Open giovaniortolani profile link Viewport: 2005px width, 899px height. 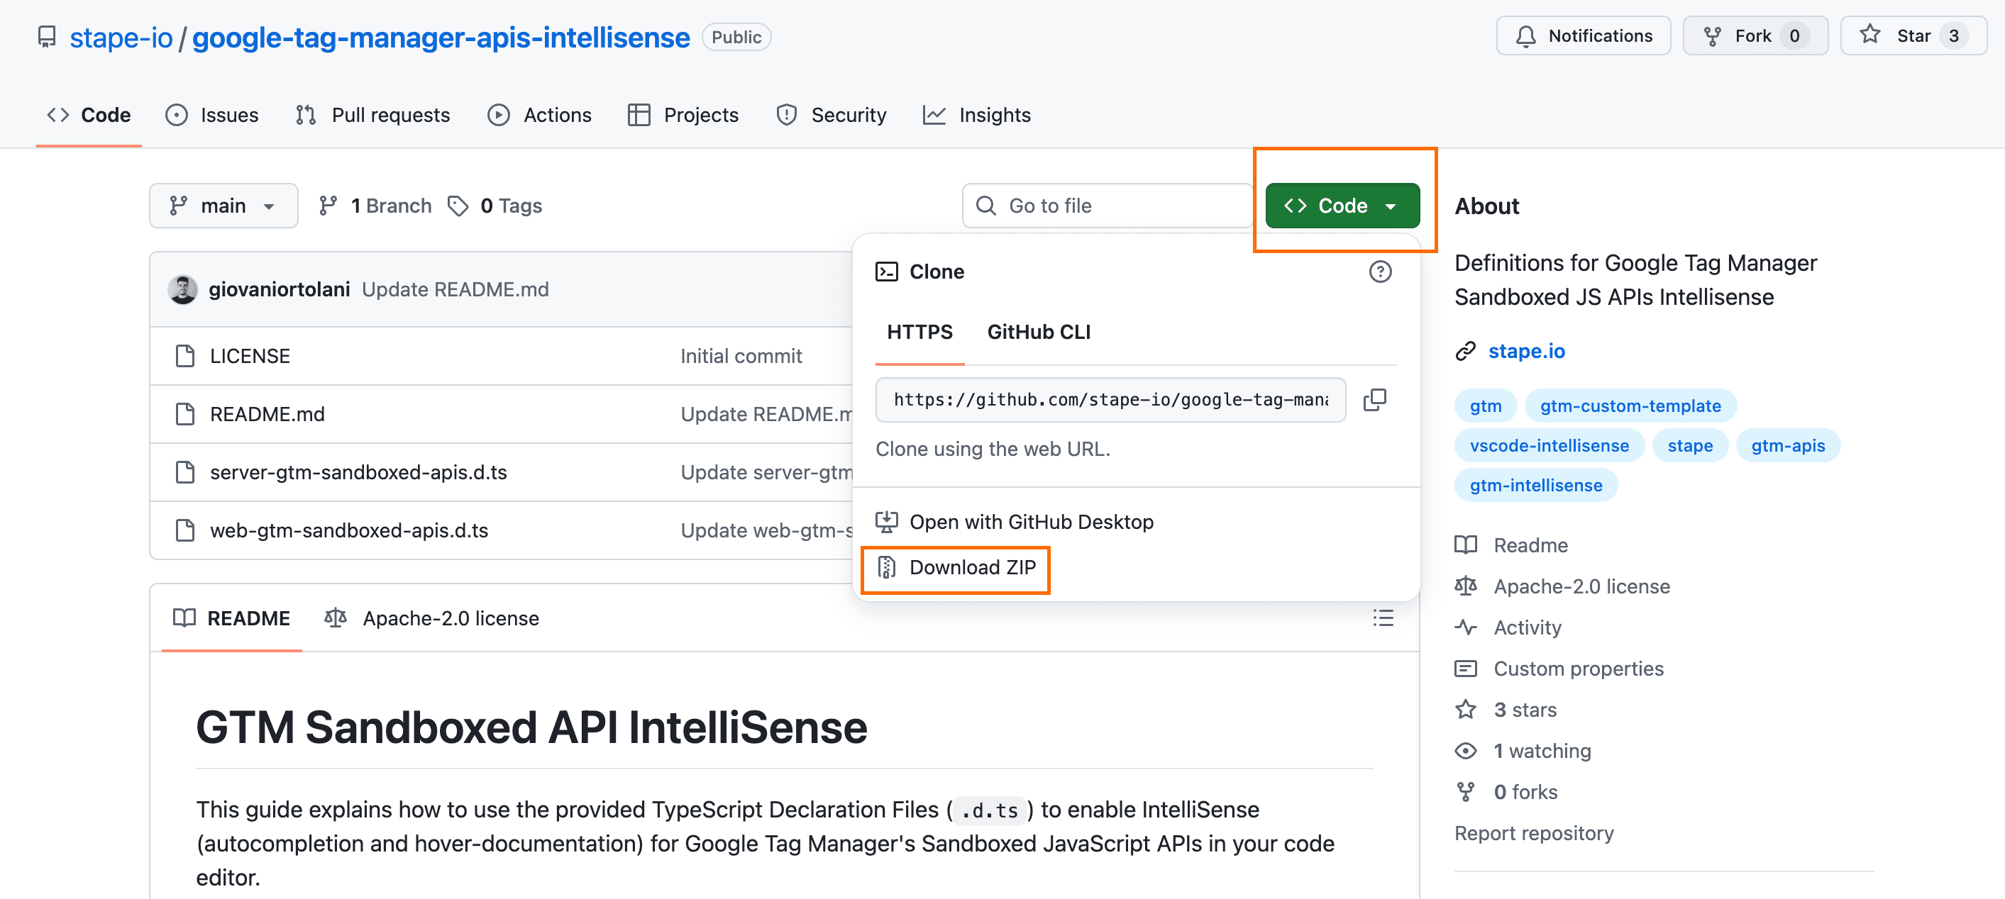[280, 289]
